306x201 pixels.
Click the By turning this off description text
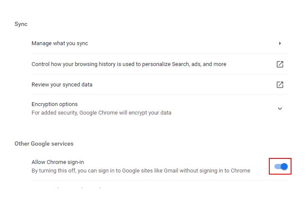(x=141, y=171)
